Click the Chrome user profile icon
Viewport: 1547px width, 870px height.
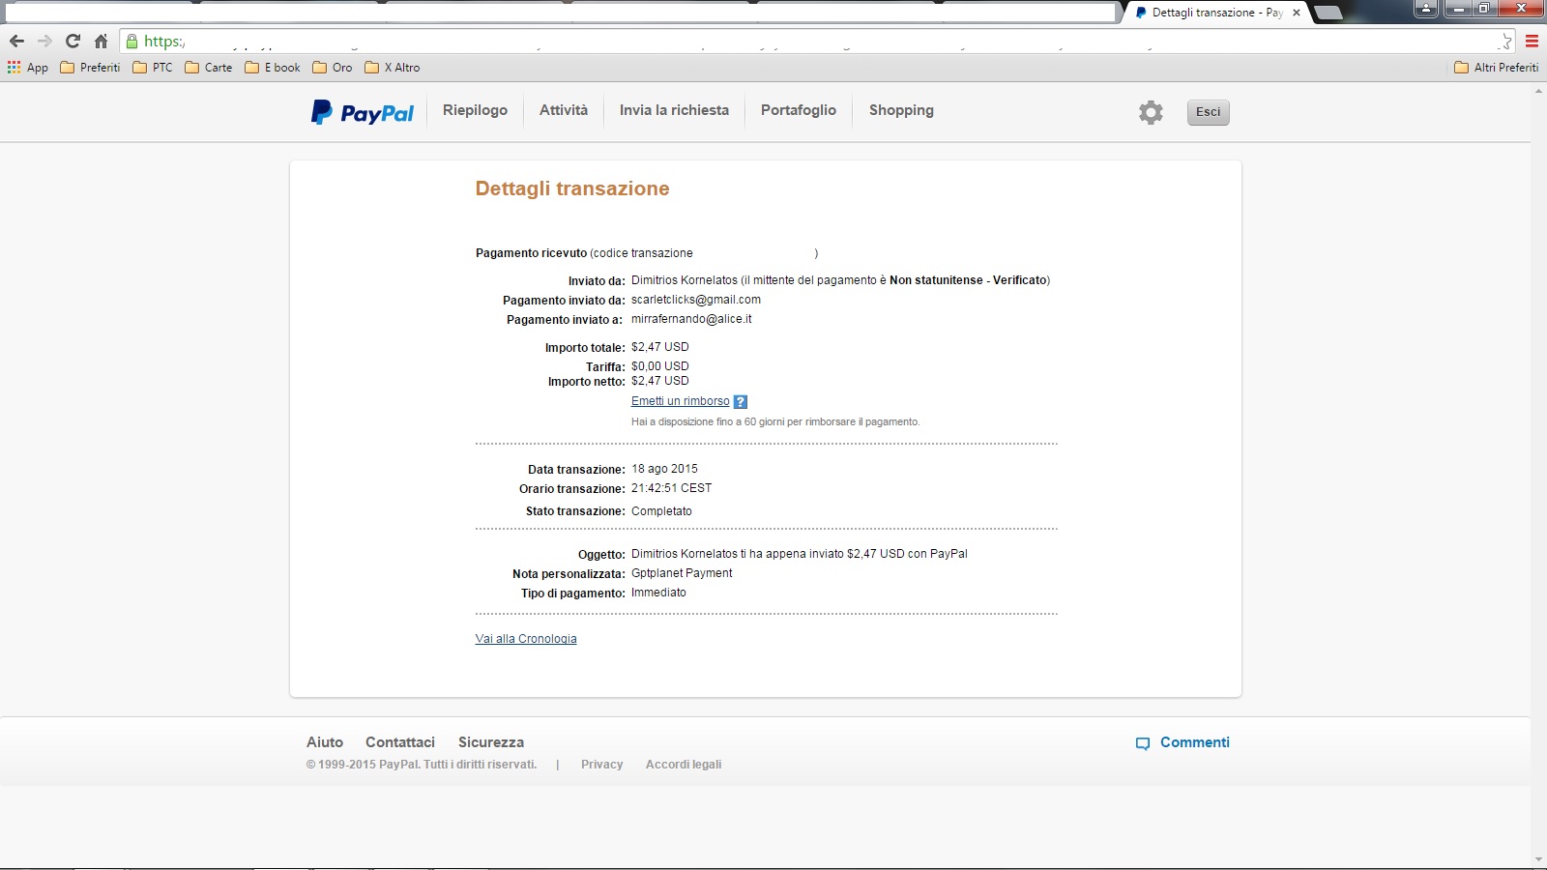tap(1426, 9)
